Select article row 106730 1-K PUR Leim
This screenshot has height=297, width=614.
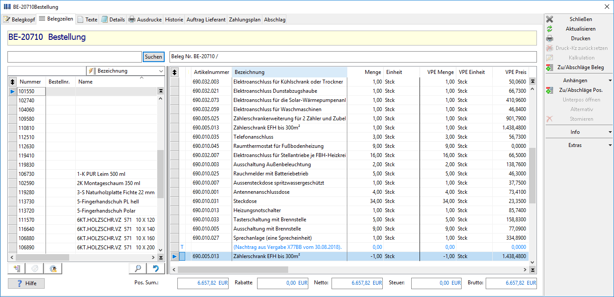(x=82, y=174)
